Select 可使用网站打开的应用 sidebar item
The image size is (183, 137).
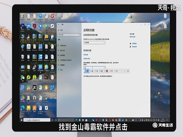click(66, 60)
